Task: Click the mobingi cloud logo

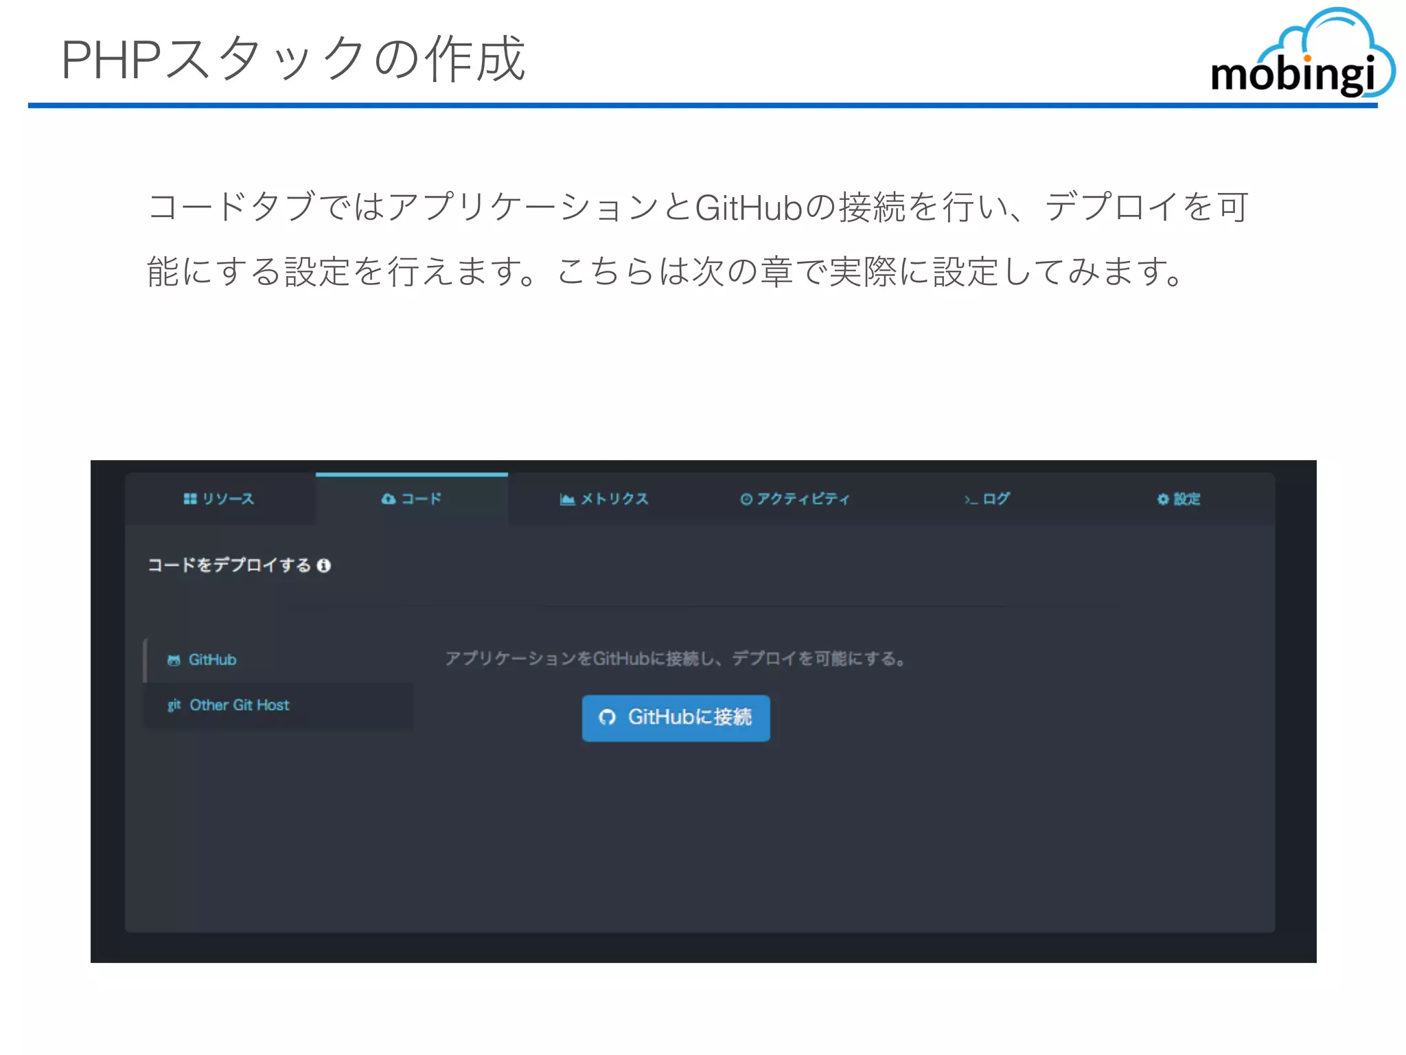Action: pos(1302,53)
